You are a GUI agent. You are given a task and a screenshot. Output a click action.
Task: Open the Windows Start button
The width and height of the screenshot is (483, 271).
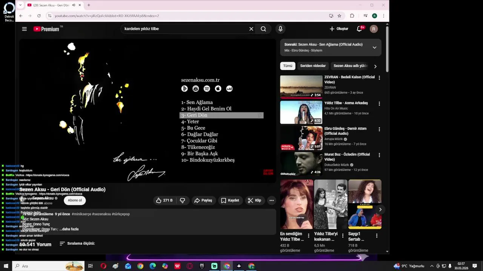coord(6,266)
